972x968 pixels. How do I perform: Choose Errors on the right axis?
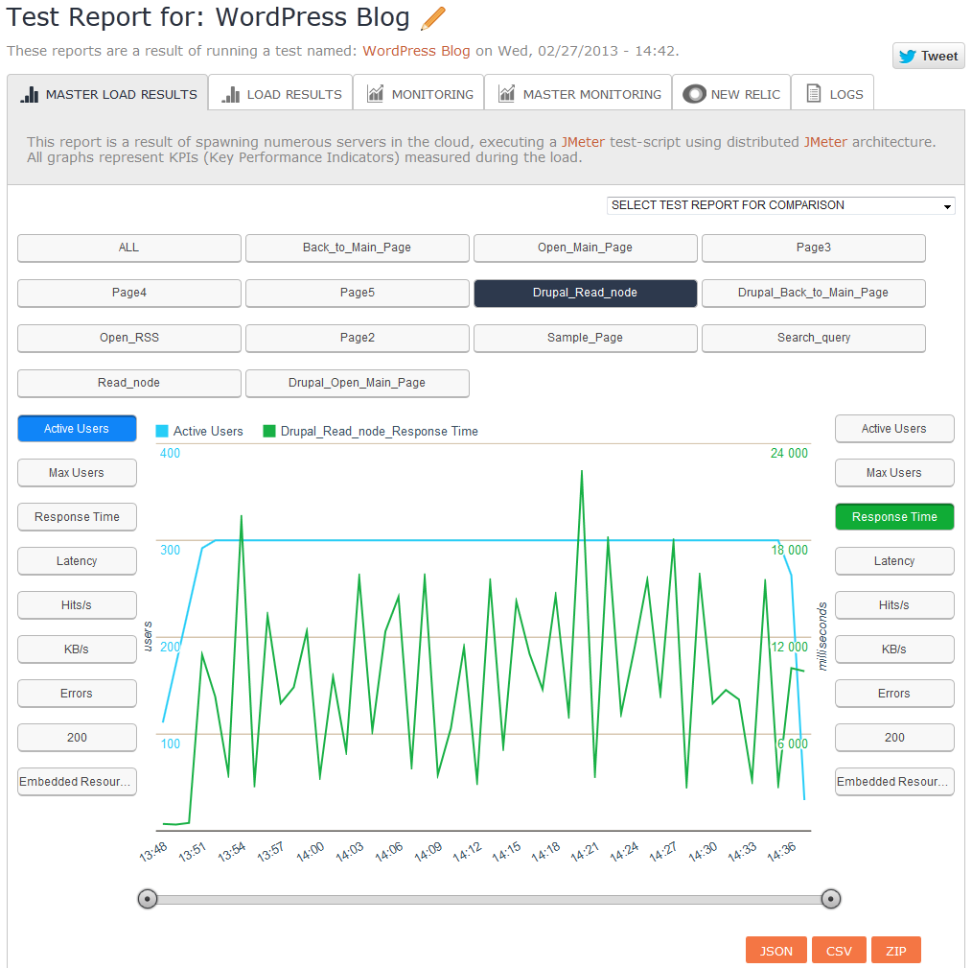[894, 693]
